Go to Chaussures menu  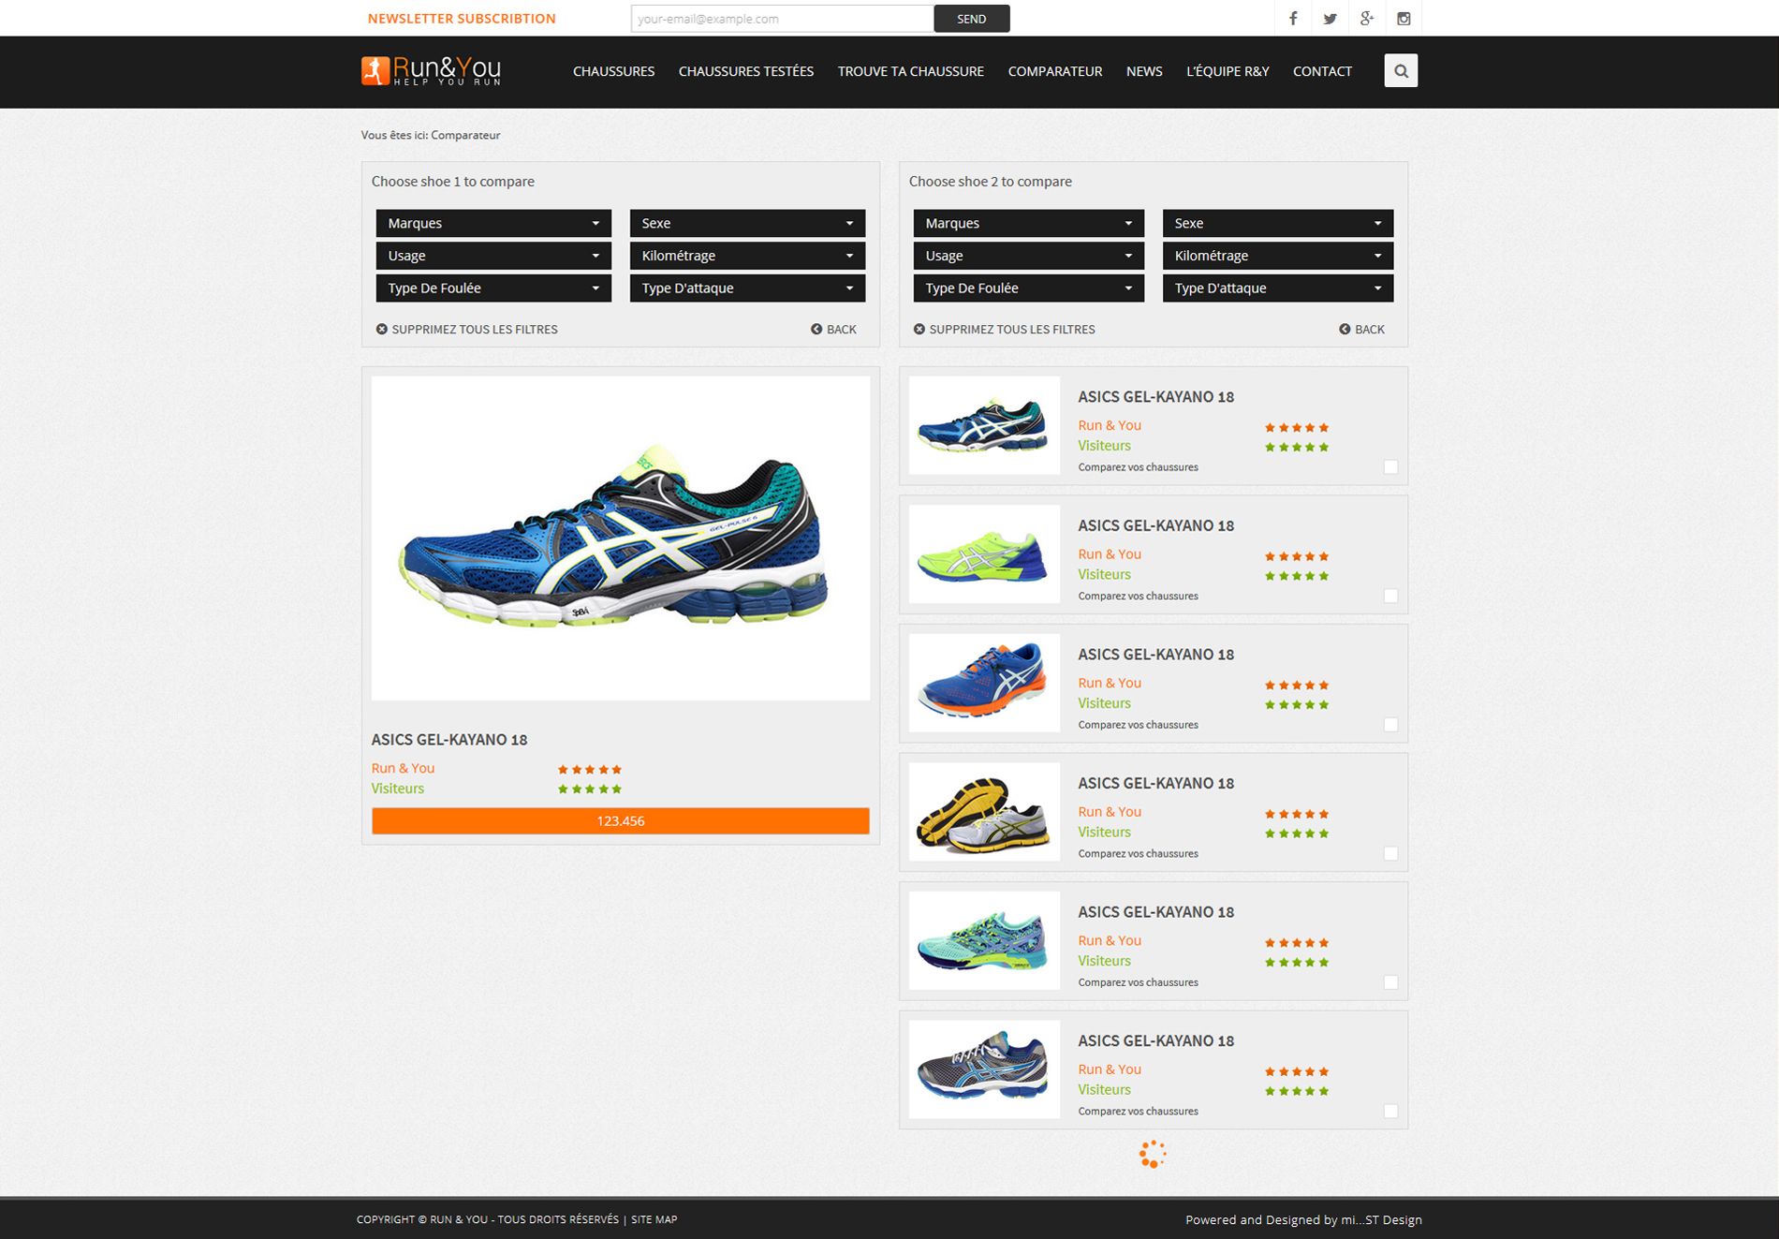point(613,71)
